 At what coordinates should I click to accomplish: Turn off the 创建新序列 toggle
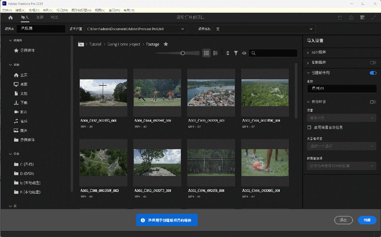pyautogui.click(x=373, y=73)
